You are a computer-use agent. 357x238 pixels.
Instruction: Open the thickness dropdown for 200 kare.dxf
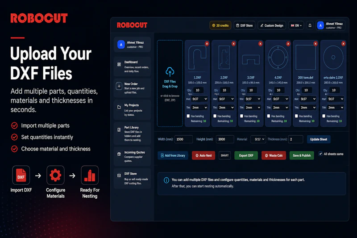coord(308,108)
